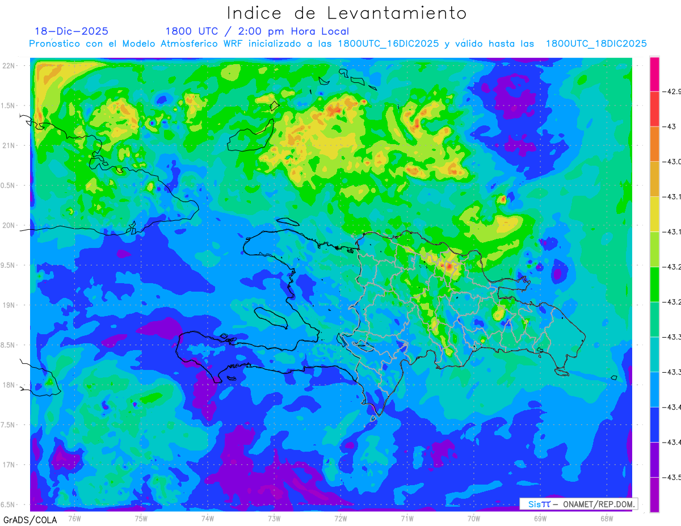Click the 21N latitude label

9,146
